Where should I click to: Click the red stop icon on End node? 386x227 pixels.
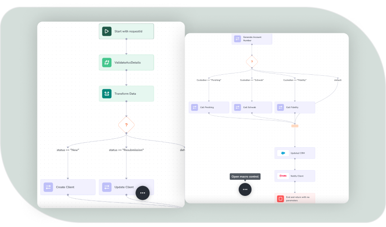pos(280,198)
